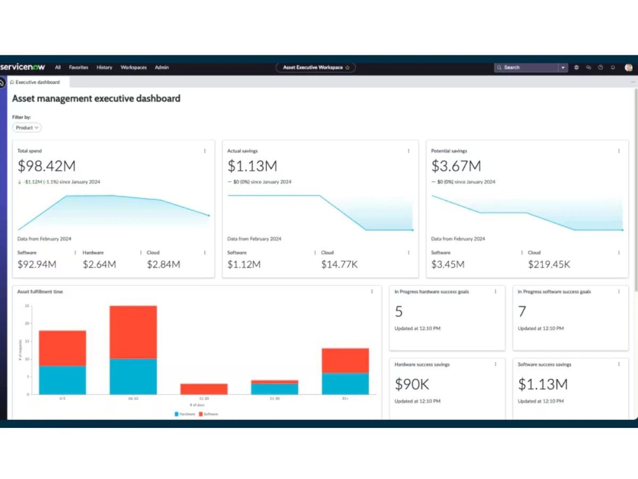Open the Workspaces menu
The image size is (638, 479).
(x=133, y=68)
